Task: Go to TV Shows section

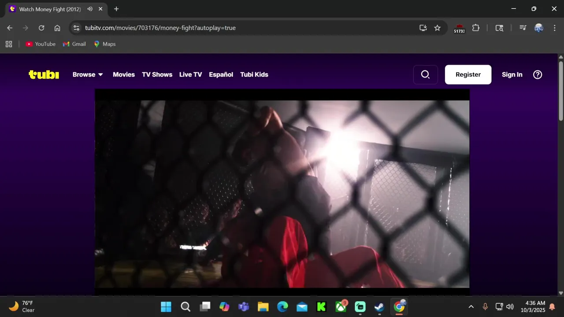Action: [x=157, y=74]
